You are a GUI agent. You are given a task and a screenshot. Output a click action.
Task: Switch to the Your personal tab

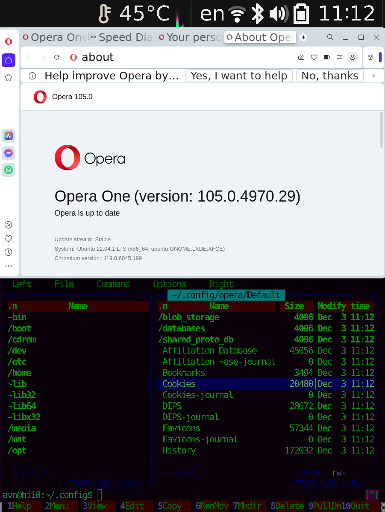point(190,37)
